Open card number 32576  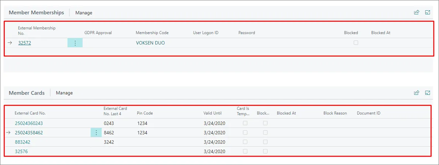coord(21,152)
